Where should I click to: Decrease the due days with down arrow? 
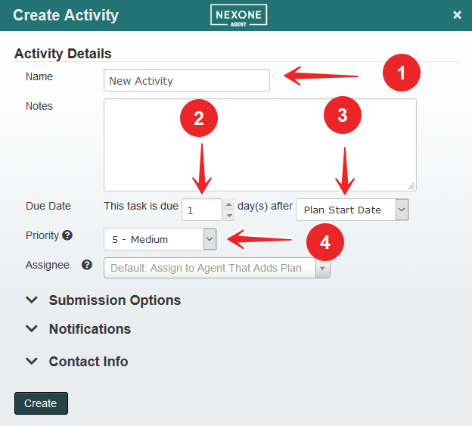(x=229, y=214)
